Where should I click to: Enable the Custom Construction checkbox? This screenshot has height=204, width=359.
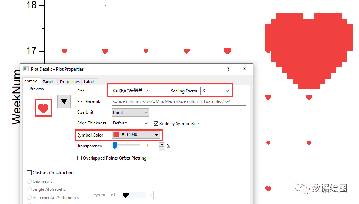click(x=29, y=173)
